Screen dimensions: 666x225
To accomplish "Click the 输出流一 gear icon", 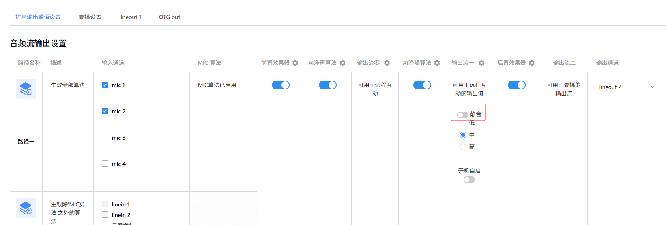I will (x=481, y=63).
